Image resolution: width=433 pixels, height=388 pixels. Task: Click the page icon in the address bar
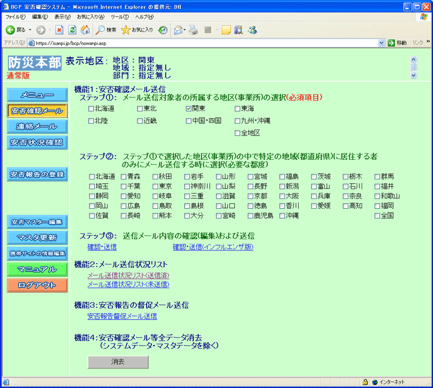click(31, 43)
